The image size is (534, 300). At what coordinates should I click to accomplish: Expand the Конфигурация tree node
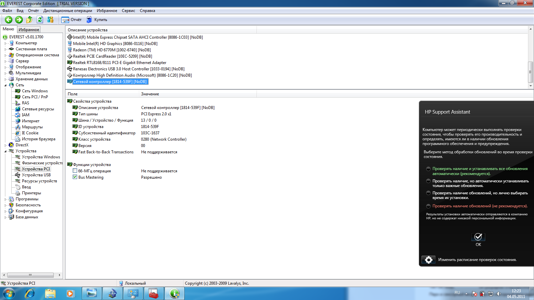[x=6, y=211]
